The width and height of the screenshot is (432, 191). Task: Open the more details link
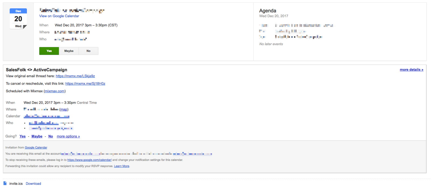pos(412,70)
